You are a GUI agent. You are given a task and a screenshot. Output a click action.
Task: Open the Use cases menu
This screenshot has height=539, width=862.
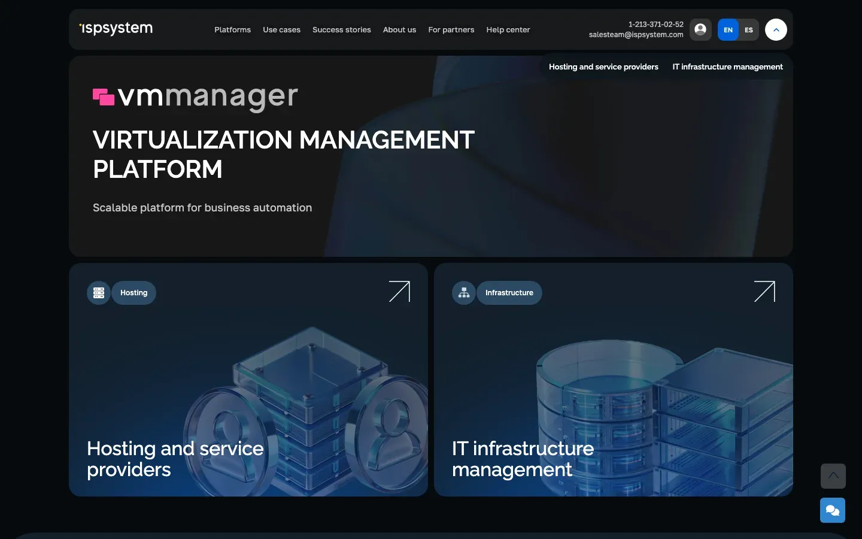(x=281, y=29)
